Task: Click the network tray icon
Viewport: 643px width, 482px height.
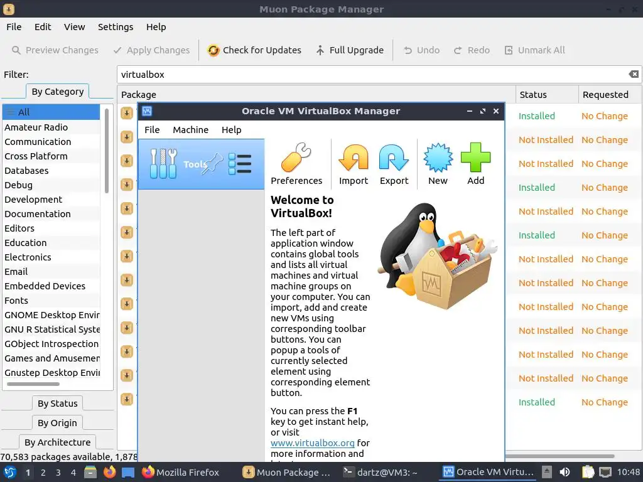Action: pos(605,472)
